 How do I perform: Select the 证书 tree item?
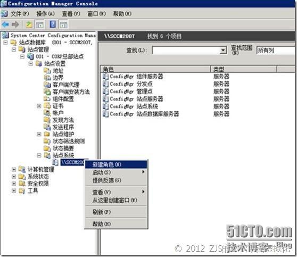(58, 106)
